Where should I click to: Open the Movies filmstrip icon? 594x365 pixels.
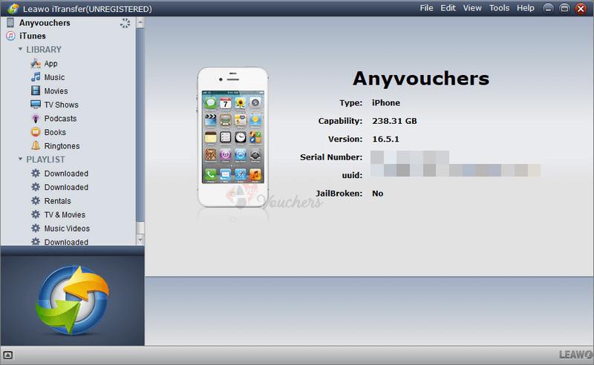(36, 91)
